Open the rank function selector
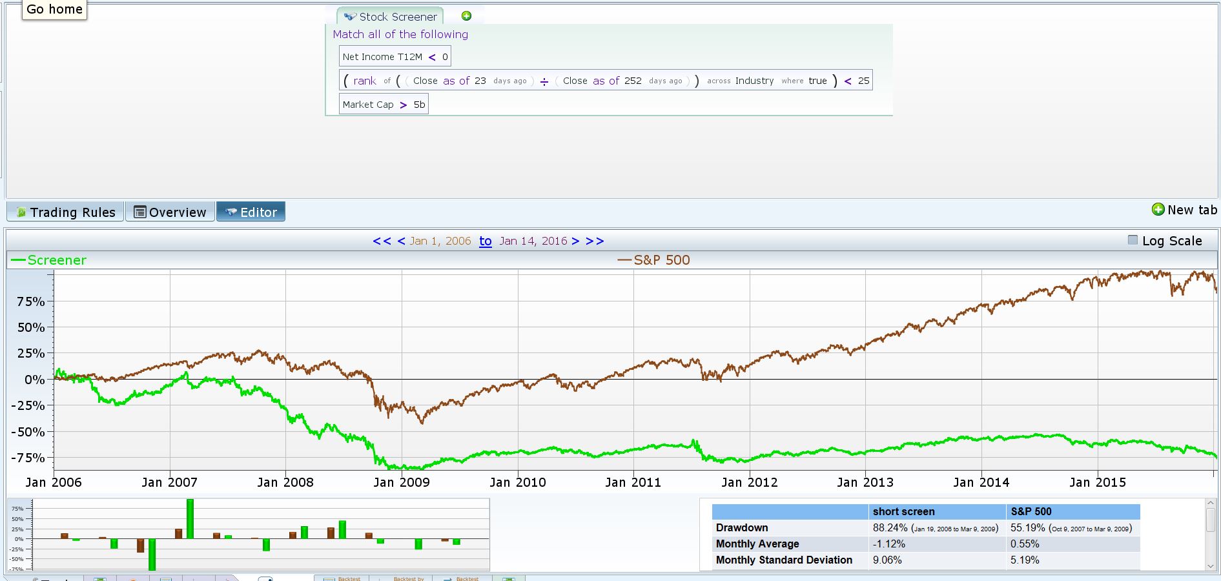The height and width of the screenshot is (581, 1221). tap(364, 81)
